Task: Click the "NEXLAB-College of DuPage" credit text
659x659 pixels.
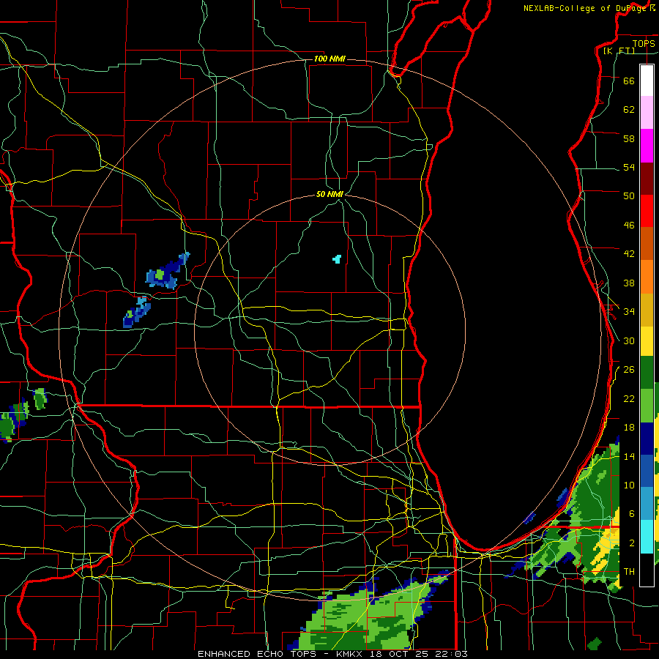Action: (x=585, y=8)
